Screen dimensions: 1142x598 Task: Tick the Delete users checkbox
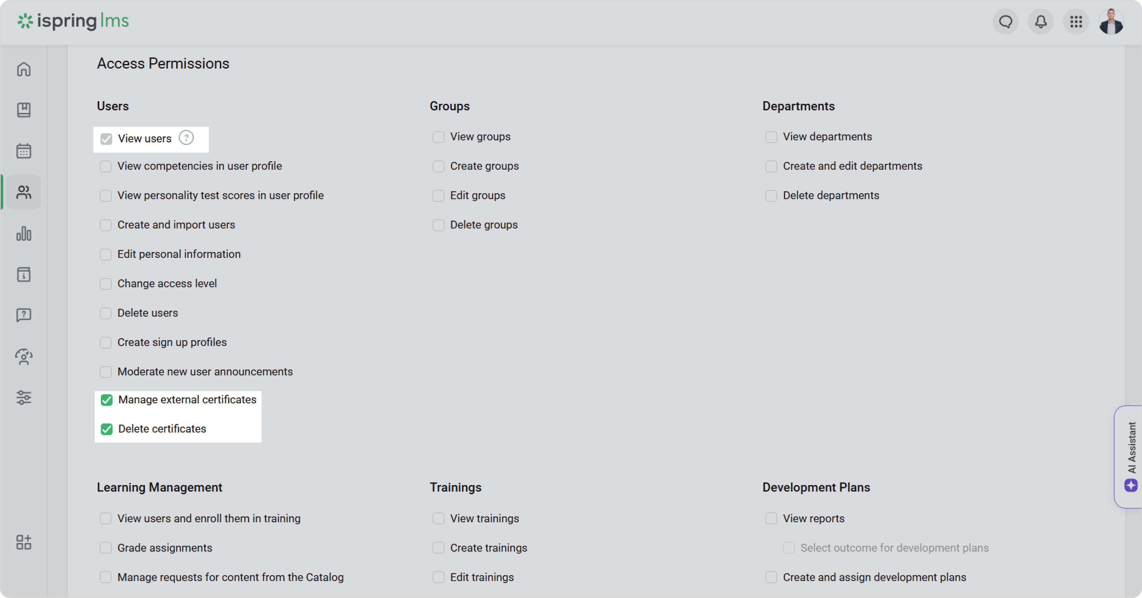click(x=105, y=313)
